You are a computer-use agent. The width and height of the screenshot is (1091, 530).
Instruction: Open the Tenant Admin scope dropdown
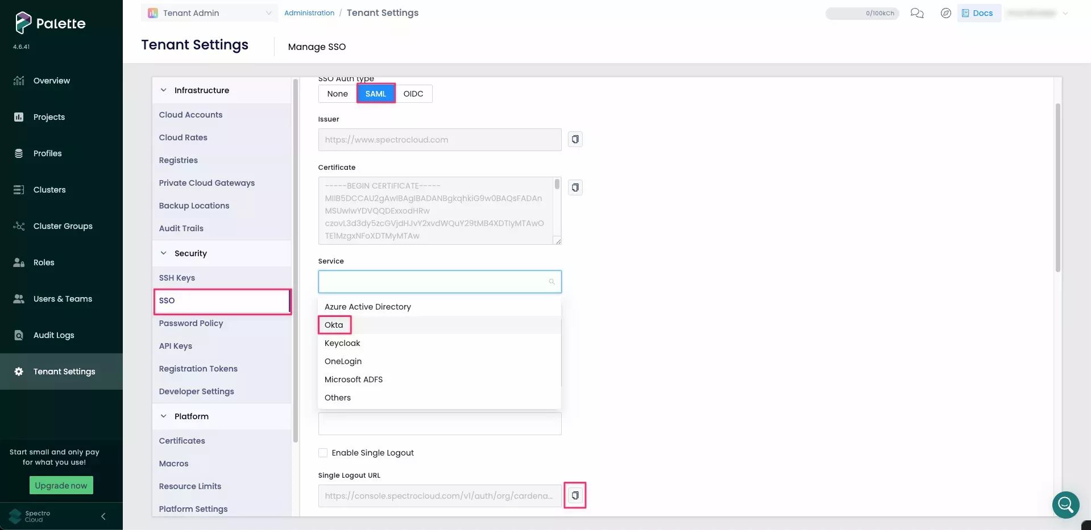pos(209,12)
